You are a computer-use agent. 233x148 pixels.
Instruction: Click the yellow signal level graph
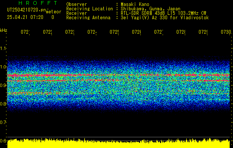(119, 144)
